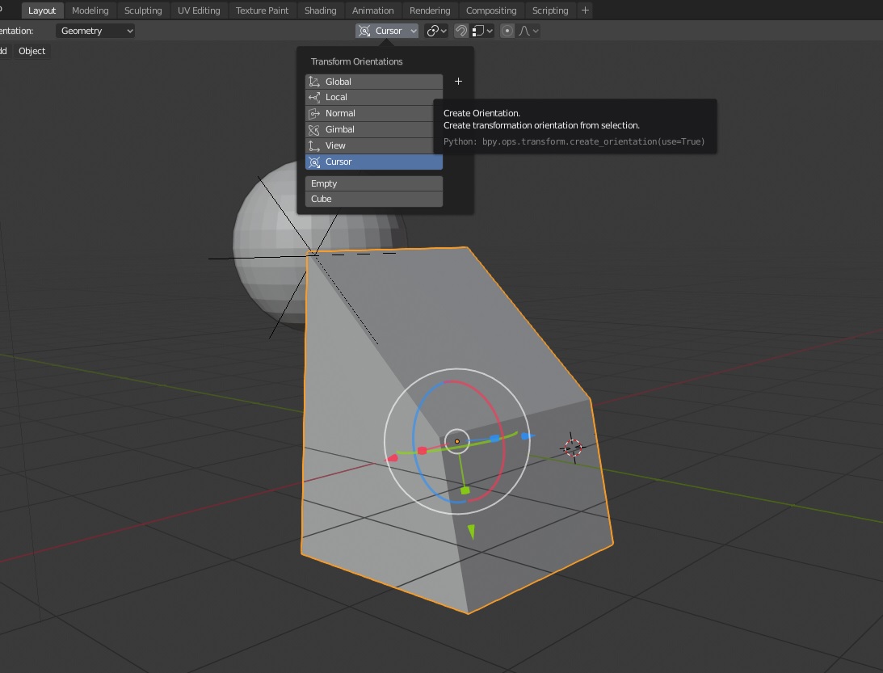Toggle snapping magnet icon

click(x=460, y=31)
